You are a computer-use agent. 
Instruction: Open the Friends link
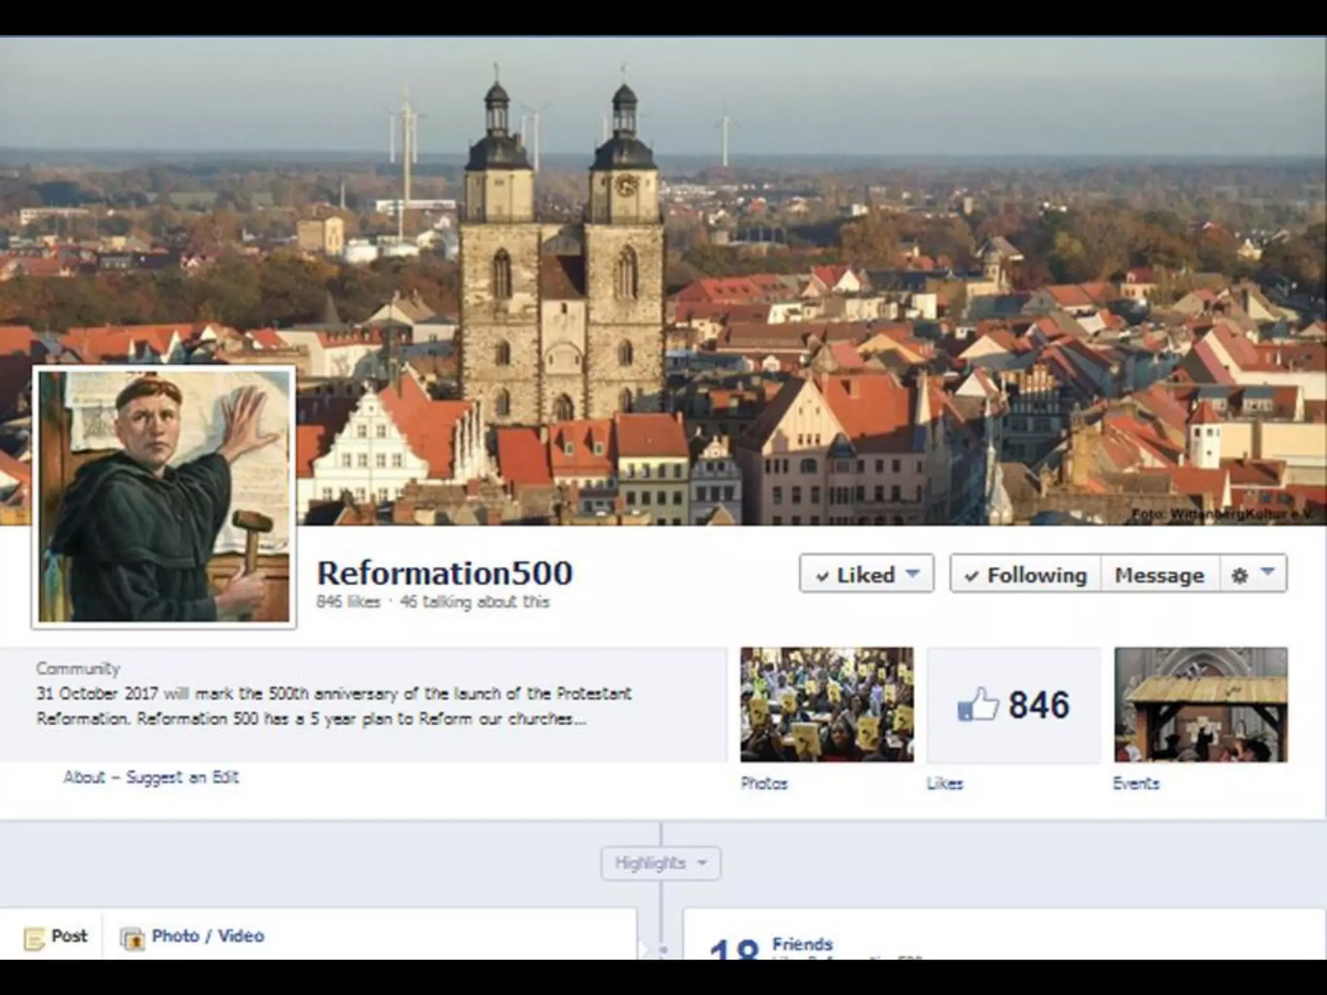point(802,944)
